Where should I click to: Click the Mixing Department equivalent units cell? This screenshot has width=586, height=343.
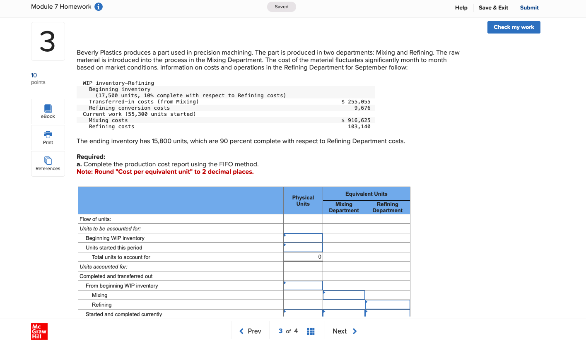(344, 295)
